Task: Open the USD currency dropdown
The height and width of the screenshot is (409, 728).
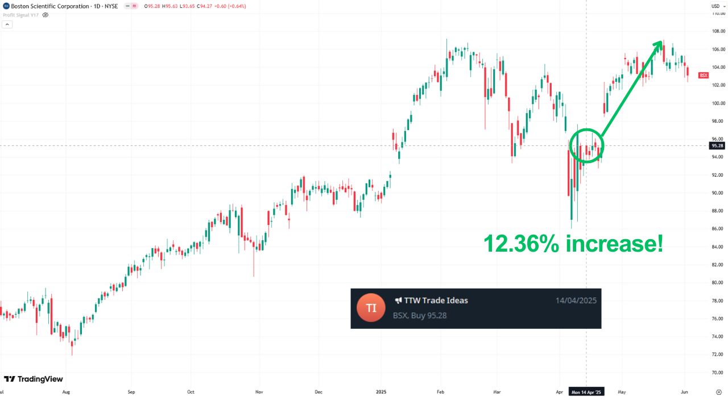Action: pos(716,6)
